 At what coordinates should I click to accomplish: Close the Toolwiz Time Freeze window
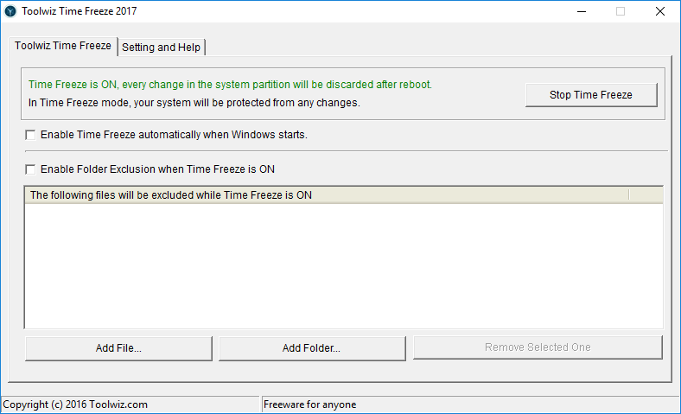tap(660, 11)
